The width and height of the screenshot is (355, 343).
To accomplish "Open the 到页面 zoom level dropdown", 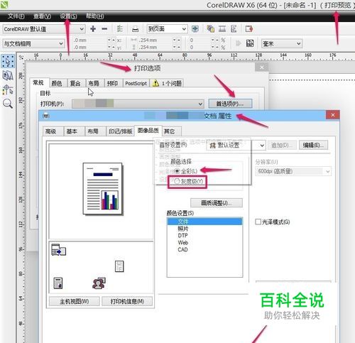I will tap(167, 29).
